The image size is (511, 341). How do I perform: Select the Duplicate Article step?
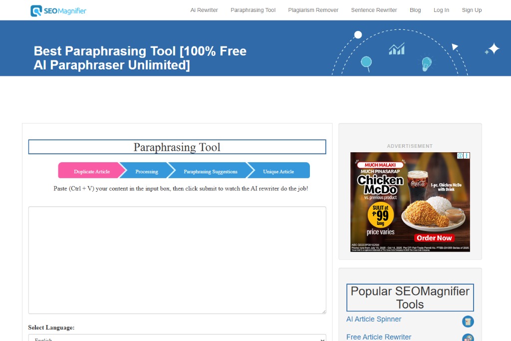click(x=91, y=171)
